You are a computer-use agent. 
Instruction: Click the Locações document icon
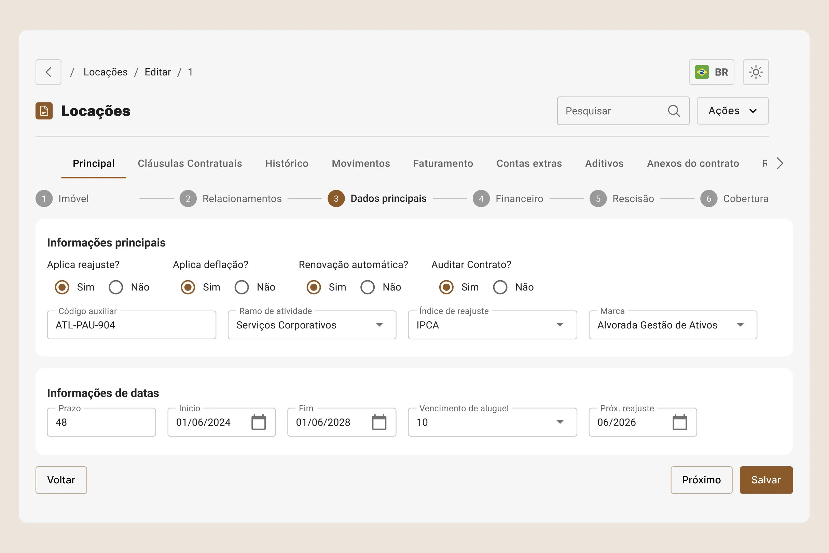tap(44, 111)
